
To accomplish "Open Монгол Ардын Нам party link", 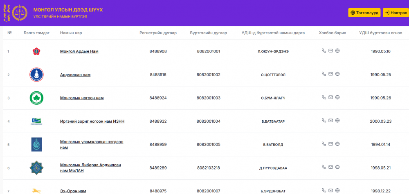I will tap(79, 51).
